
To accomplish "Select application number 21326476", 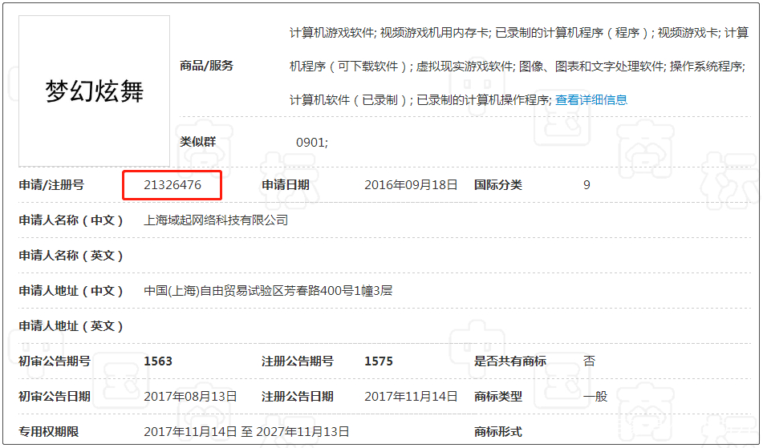I will pos(172,184).
